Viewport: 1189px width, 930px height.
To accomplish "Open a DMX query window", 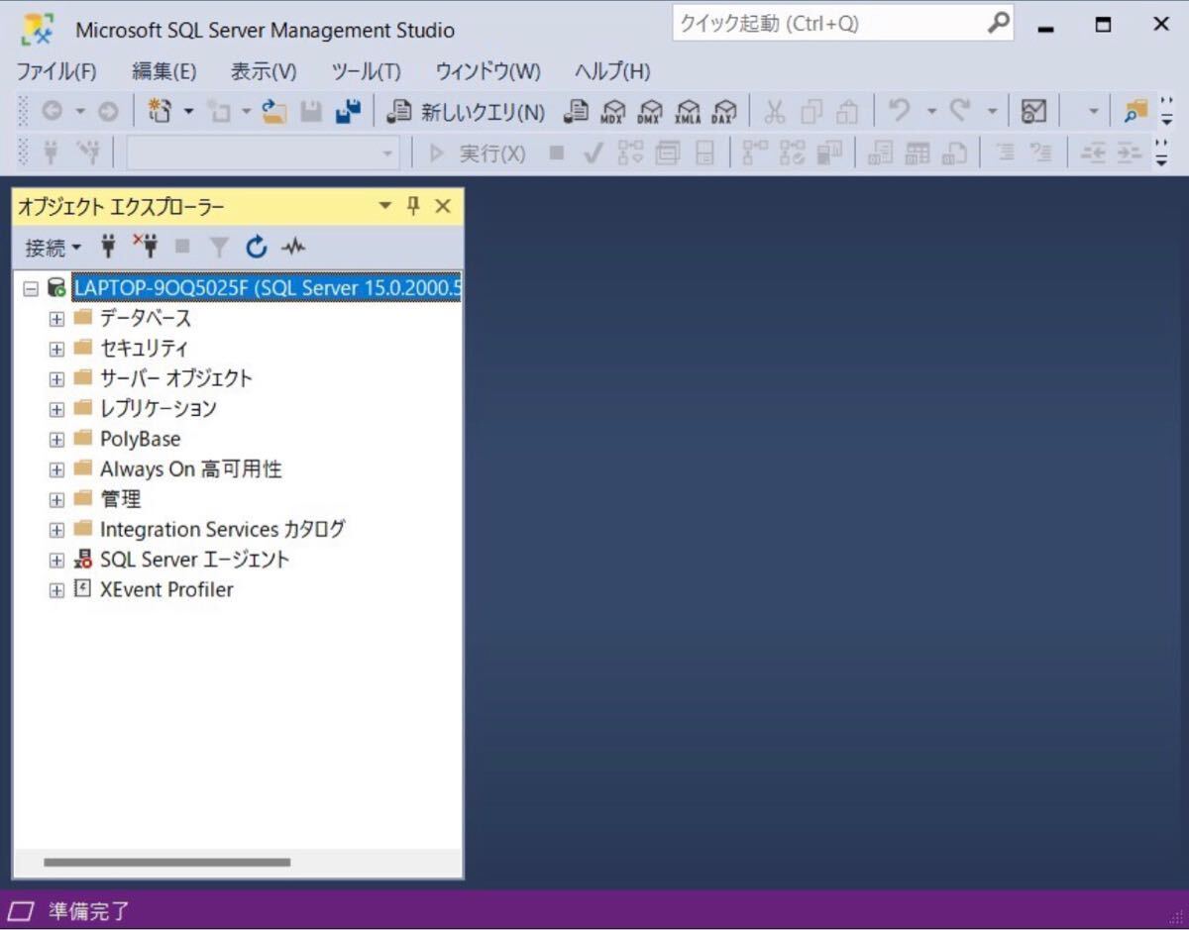I will 650,112.
